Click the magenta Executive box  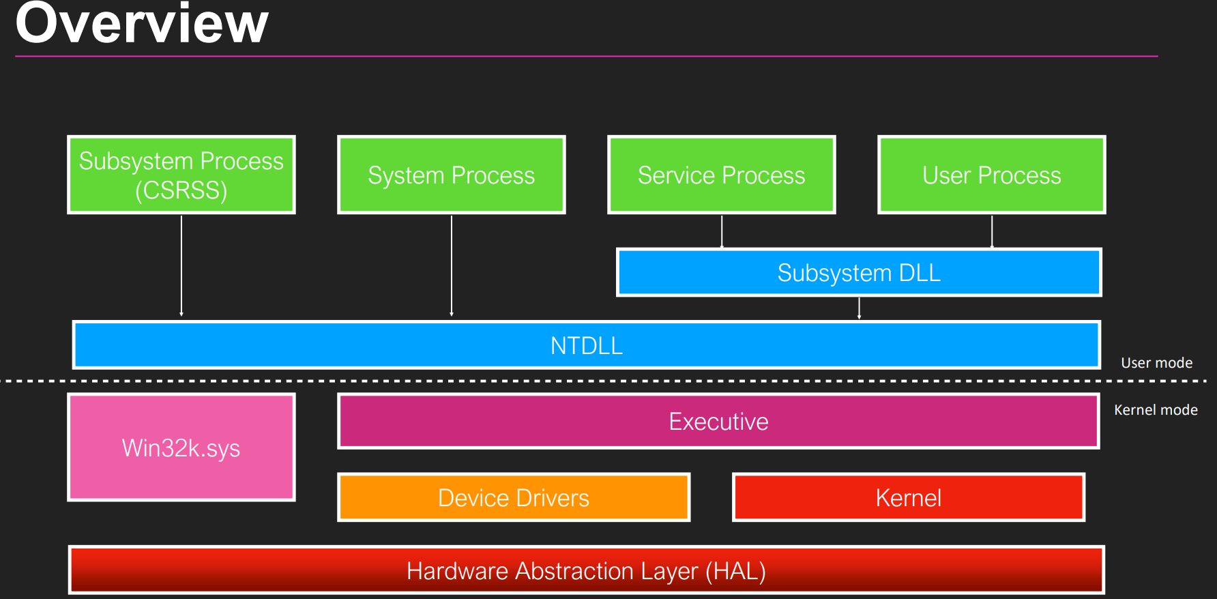point(718,422)
